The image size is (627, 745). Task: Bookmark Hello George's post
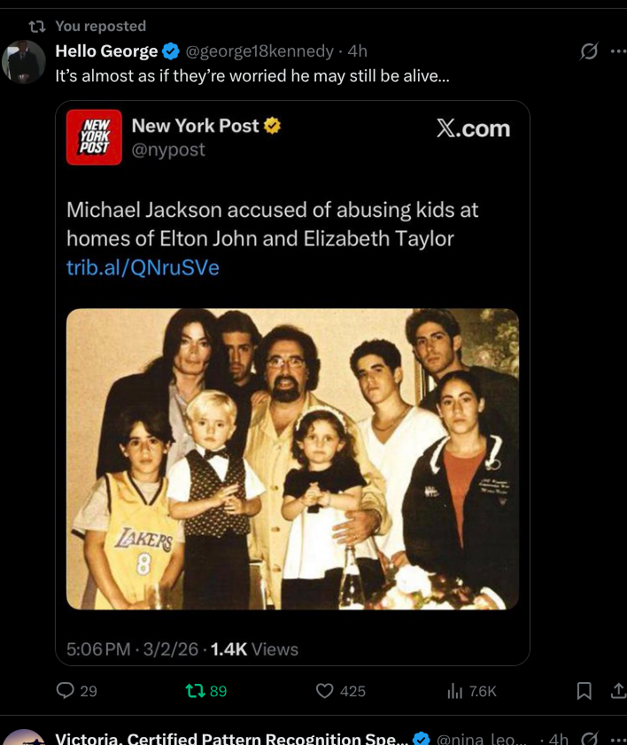pyautogui.click(x=584, y=691)
